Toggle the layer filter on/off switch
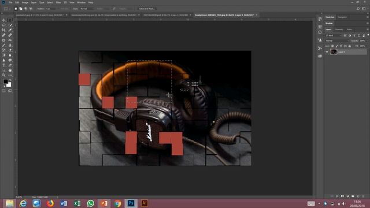370x208 pixels. pyautogui.click(x=368, y=35)
